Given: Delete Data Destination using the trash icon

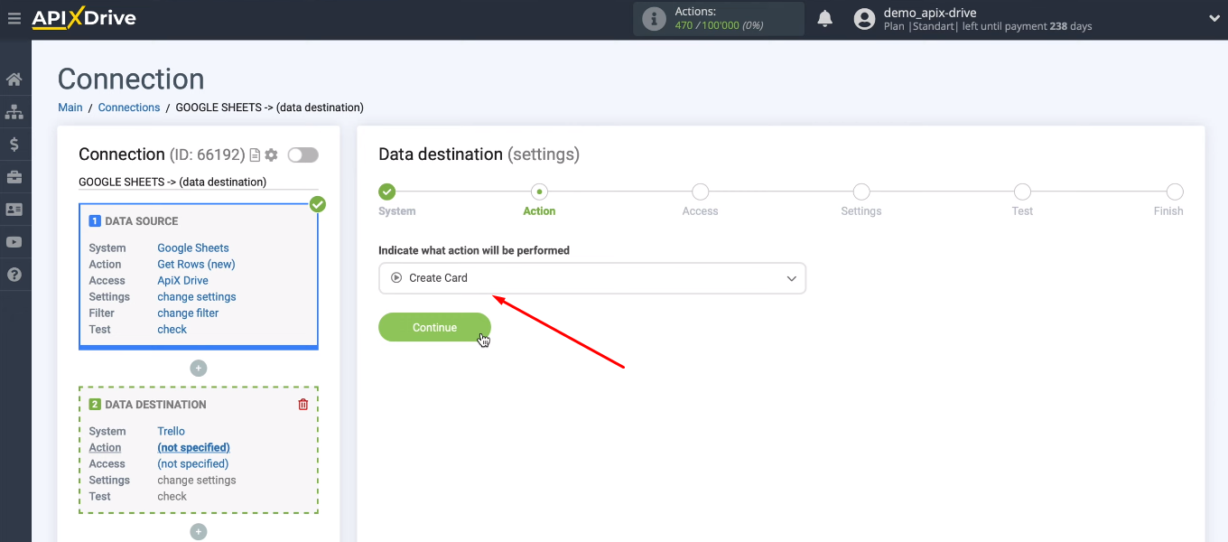Looking at the screenshot, I should pos(302,404).
